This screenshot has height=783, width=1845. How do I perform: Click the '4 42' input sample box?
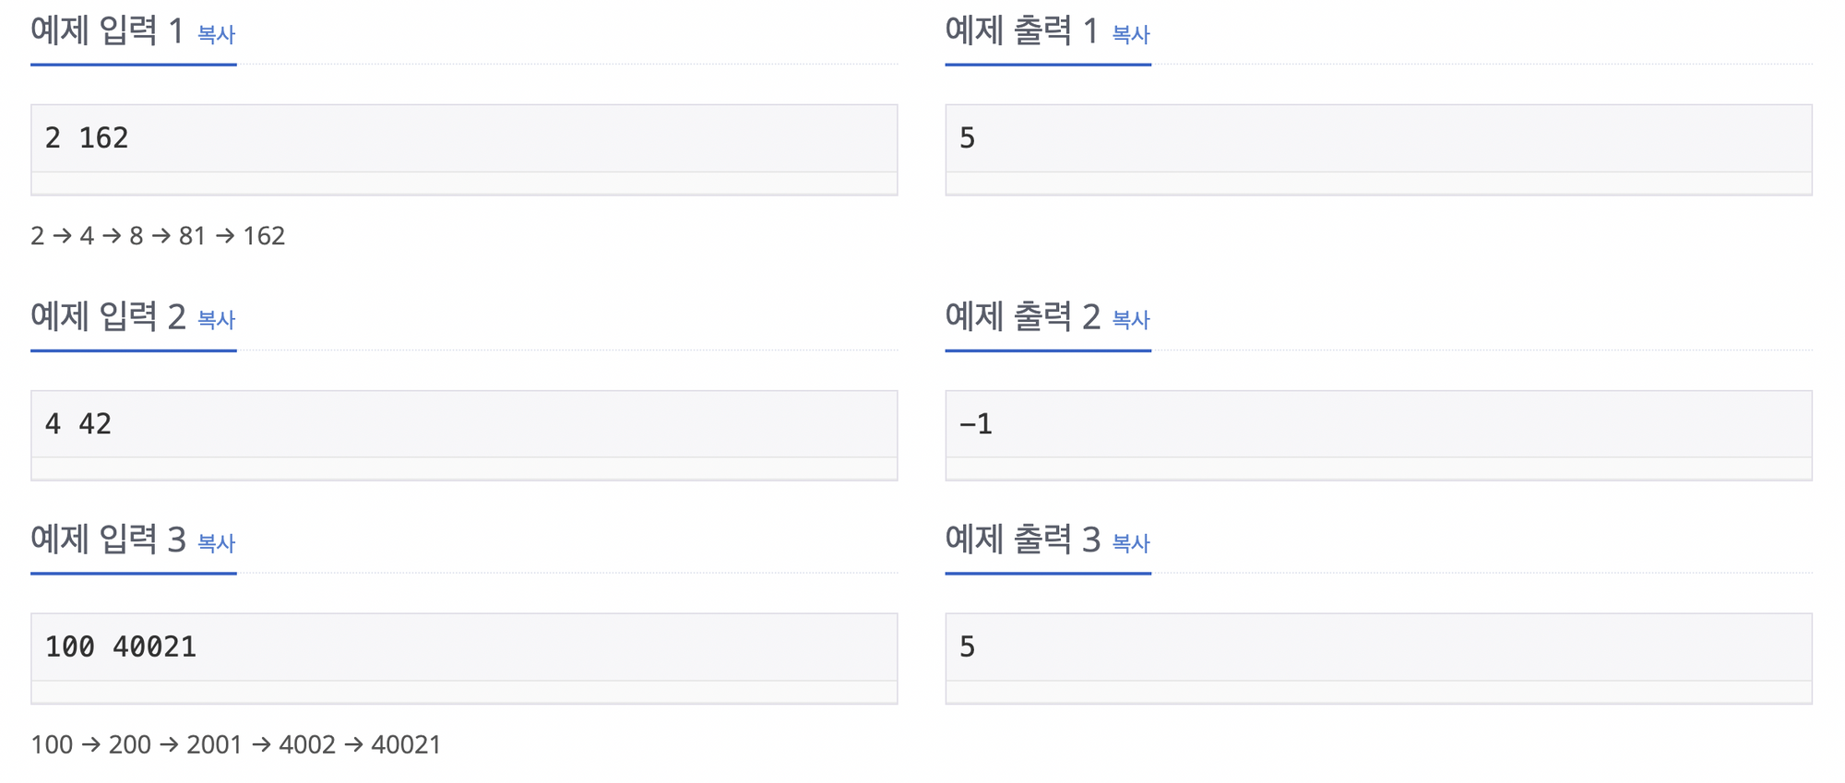pyautogui.click(x=463, y=424)
